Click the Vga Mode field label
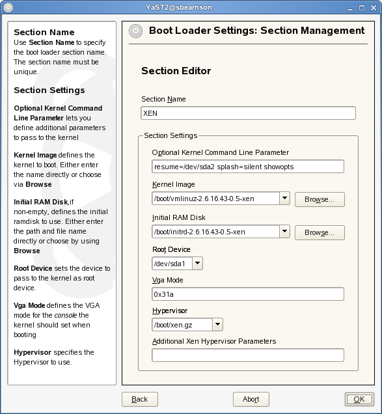The image size is (382, 414). click(x=168, y=280)
